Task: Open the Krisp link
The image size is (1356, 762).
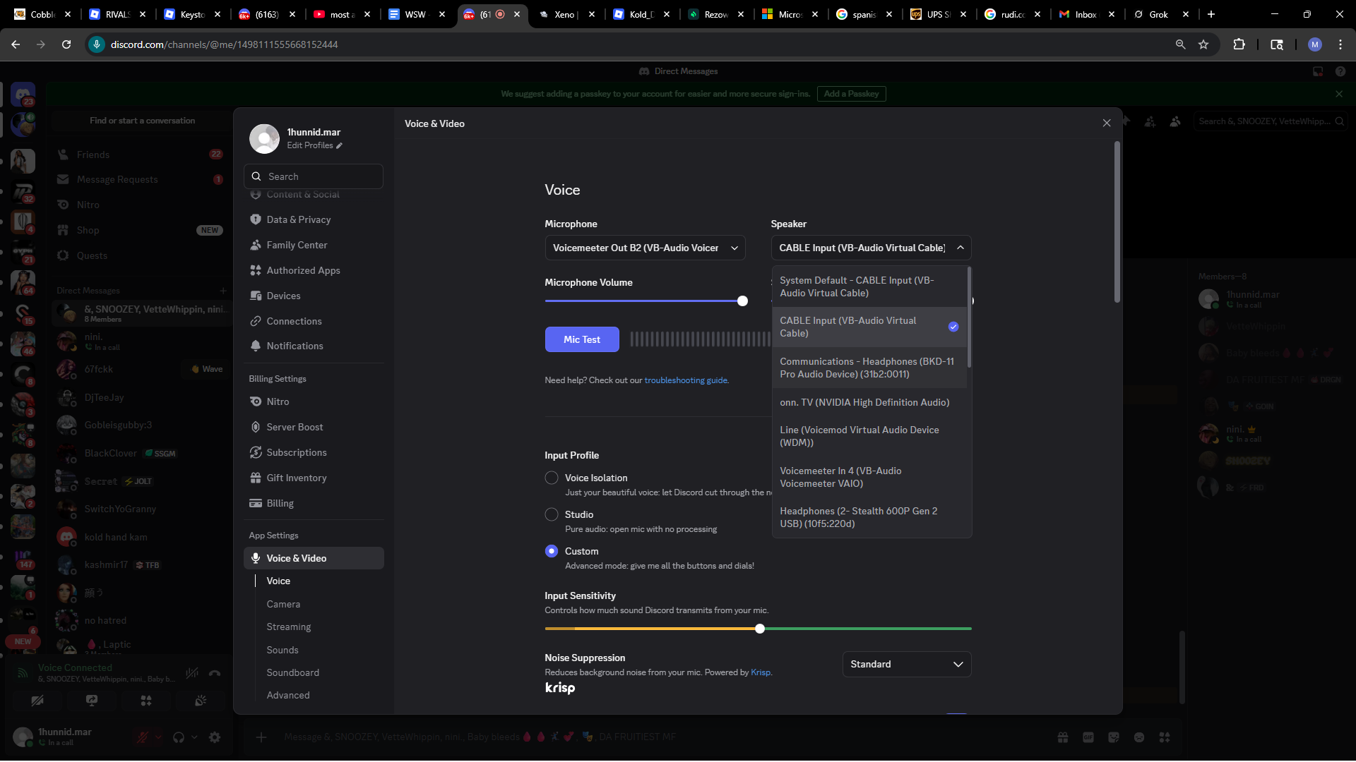Action: [761, 672]
